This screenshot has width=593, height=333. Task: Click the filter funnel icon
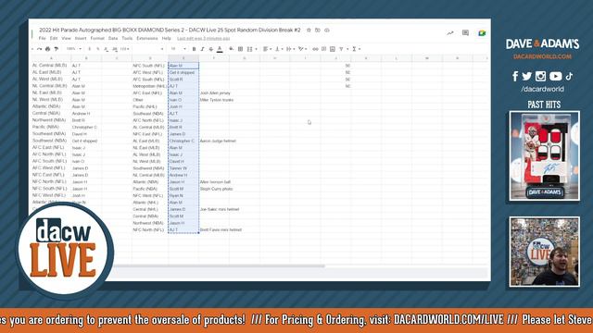[341, 49]
